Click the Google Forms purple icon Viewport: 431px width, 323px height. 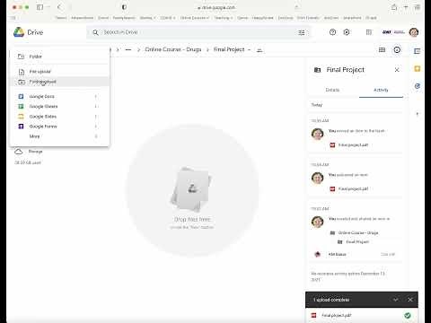click(21, 127)
